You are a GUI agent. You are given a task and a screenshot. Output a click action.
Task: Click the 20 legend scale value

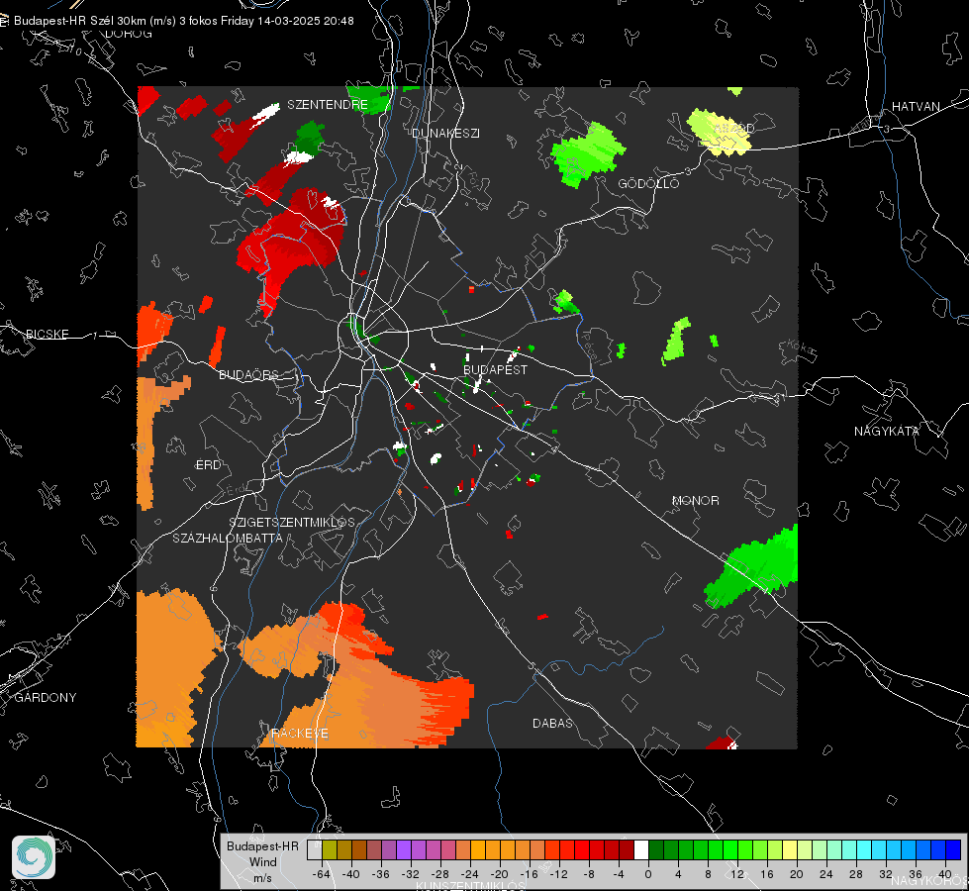[796, 874]
